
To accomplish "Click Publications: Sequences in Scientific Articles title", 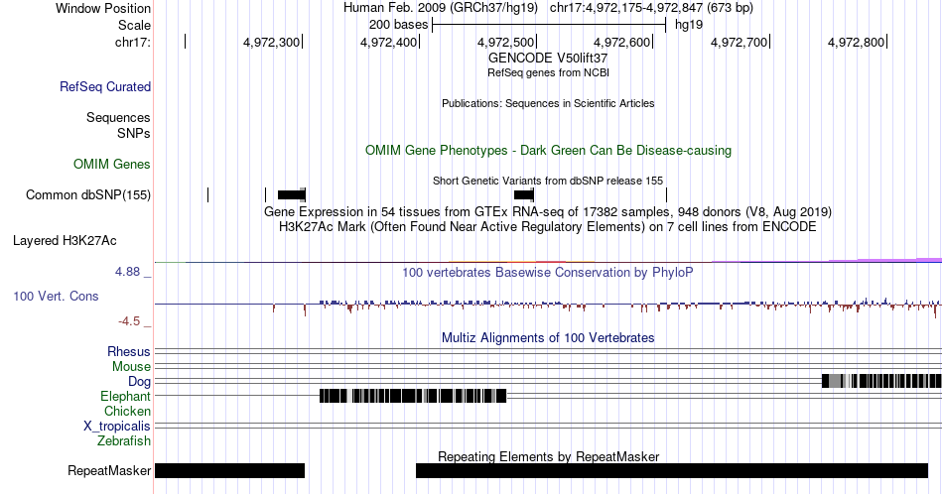I will 548,103.
